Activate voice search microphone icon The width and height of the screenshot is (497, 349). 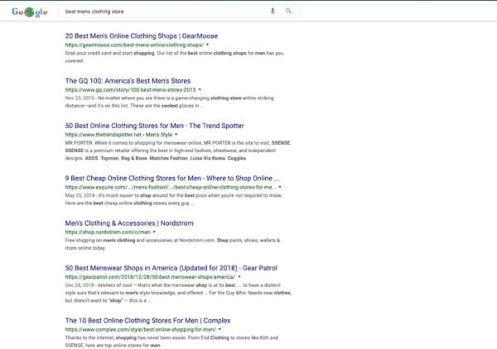click(273, 12)
